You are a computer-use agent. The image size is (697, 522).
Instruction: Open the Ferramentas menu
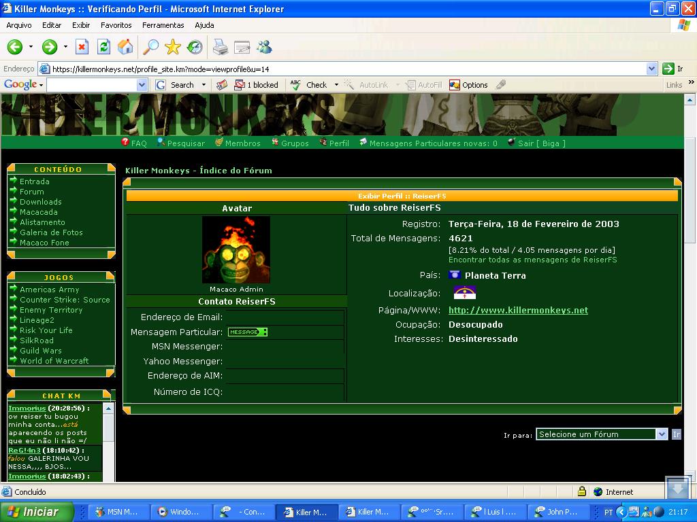coord(163,25)
